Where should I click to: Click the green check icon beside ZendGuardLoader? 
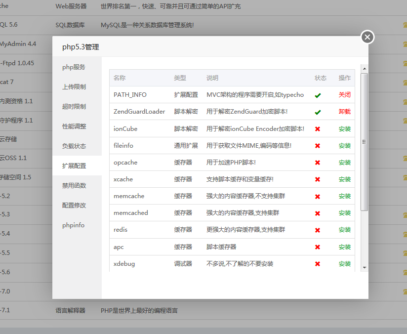[x=319, y=111]
